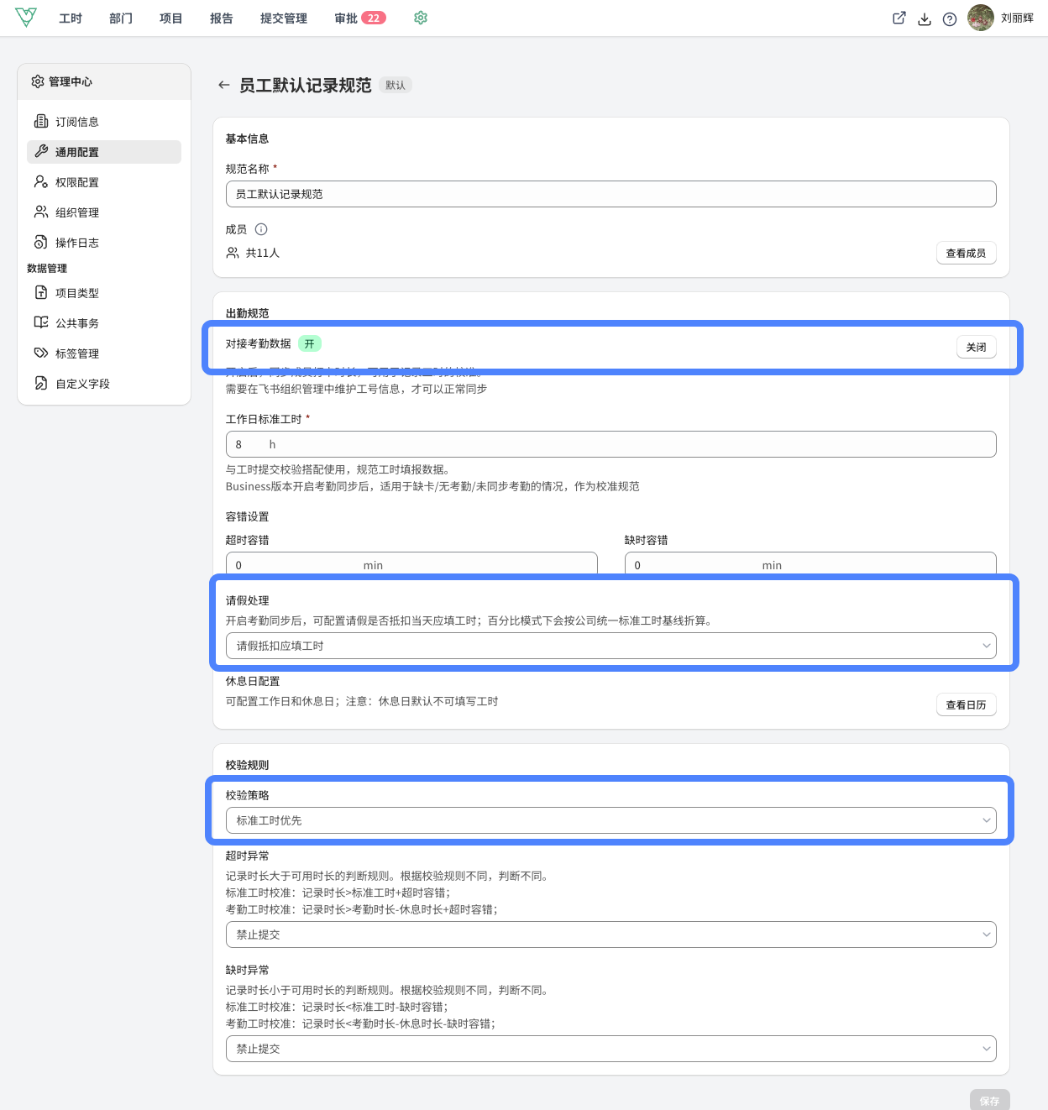Select 通用配置 in the sidebar
Screen dimensions: 1048x1110
point(104,152)
